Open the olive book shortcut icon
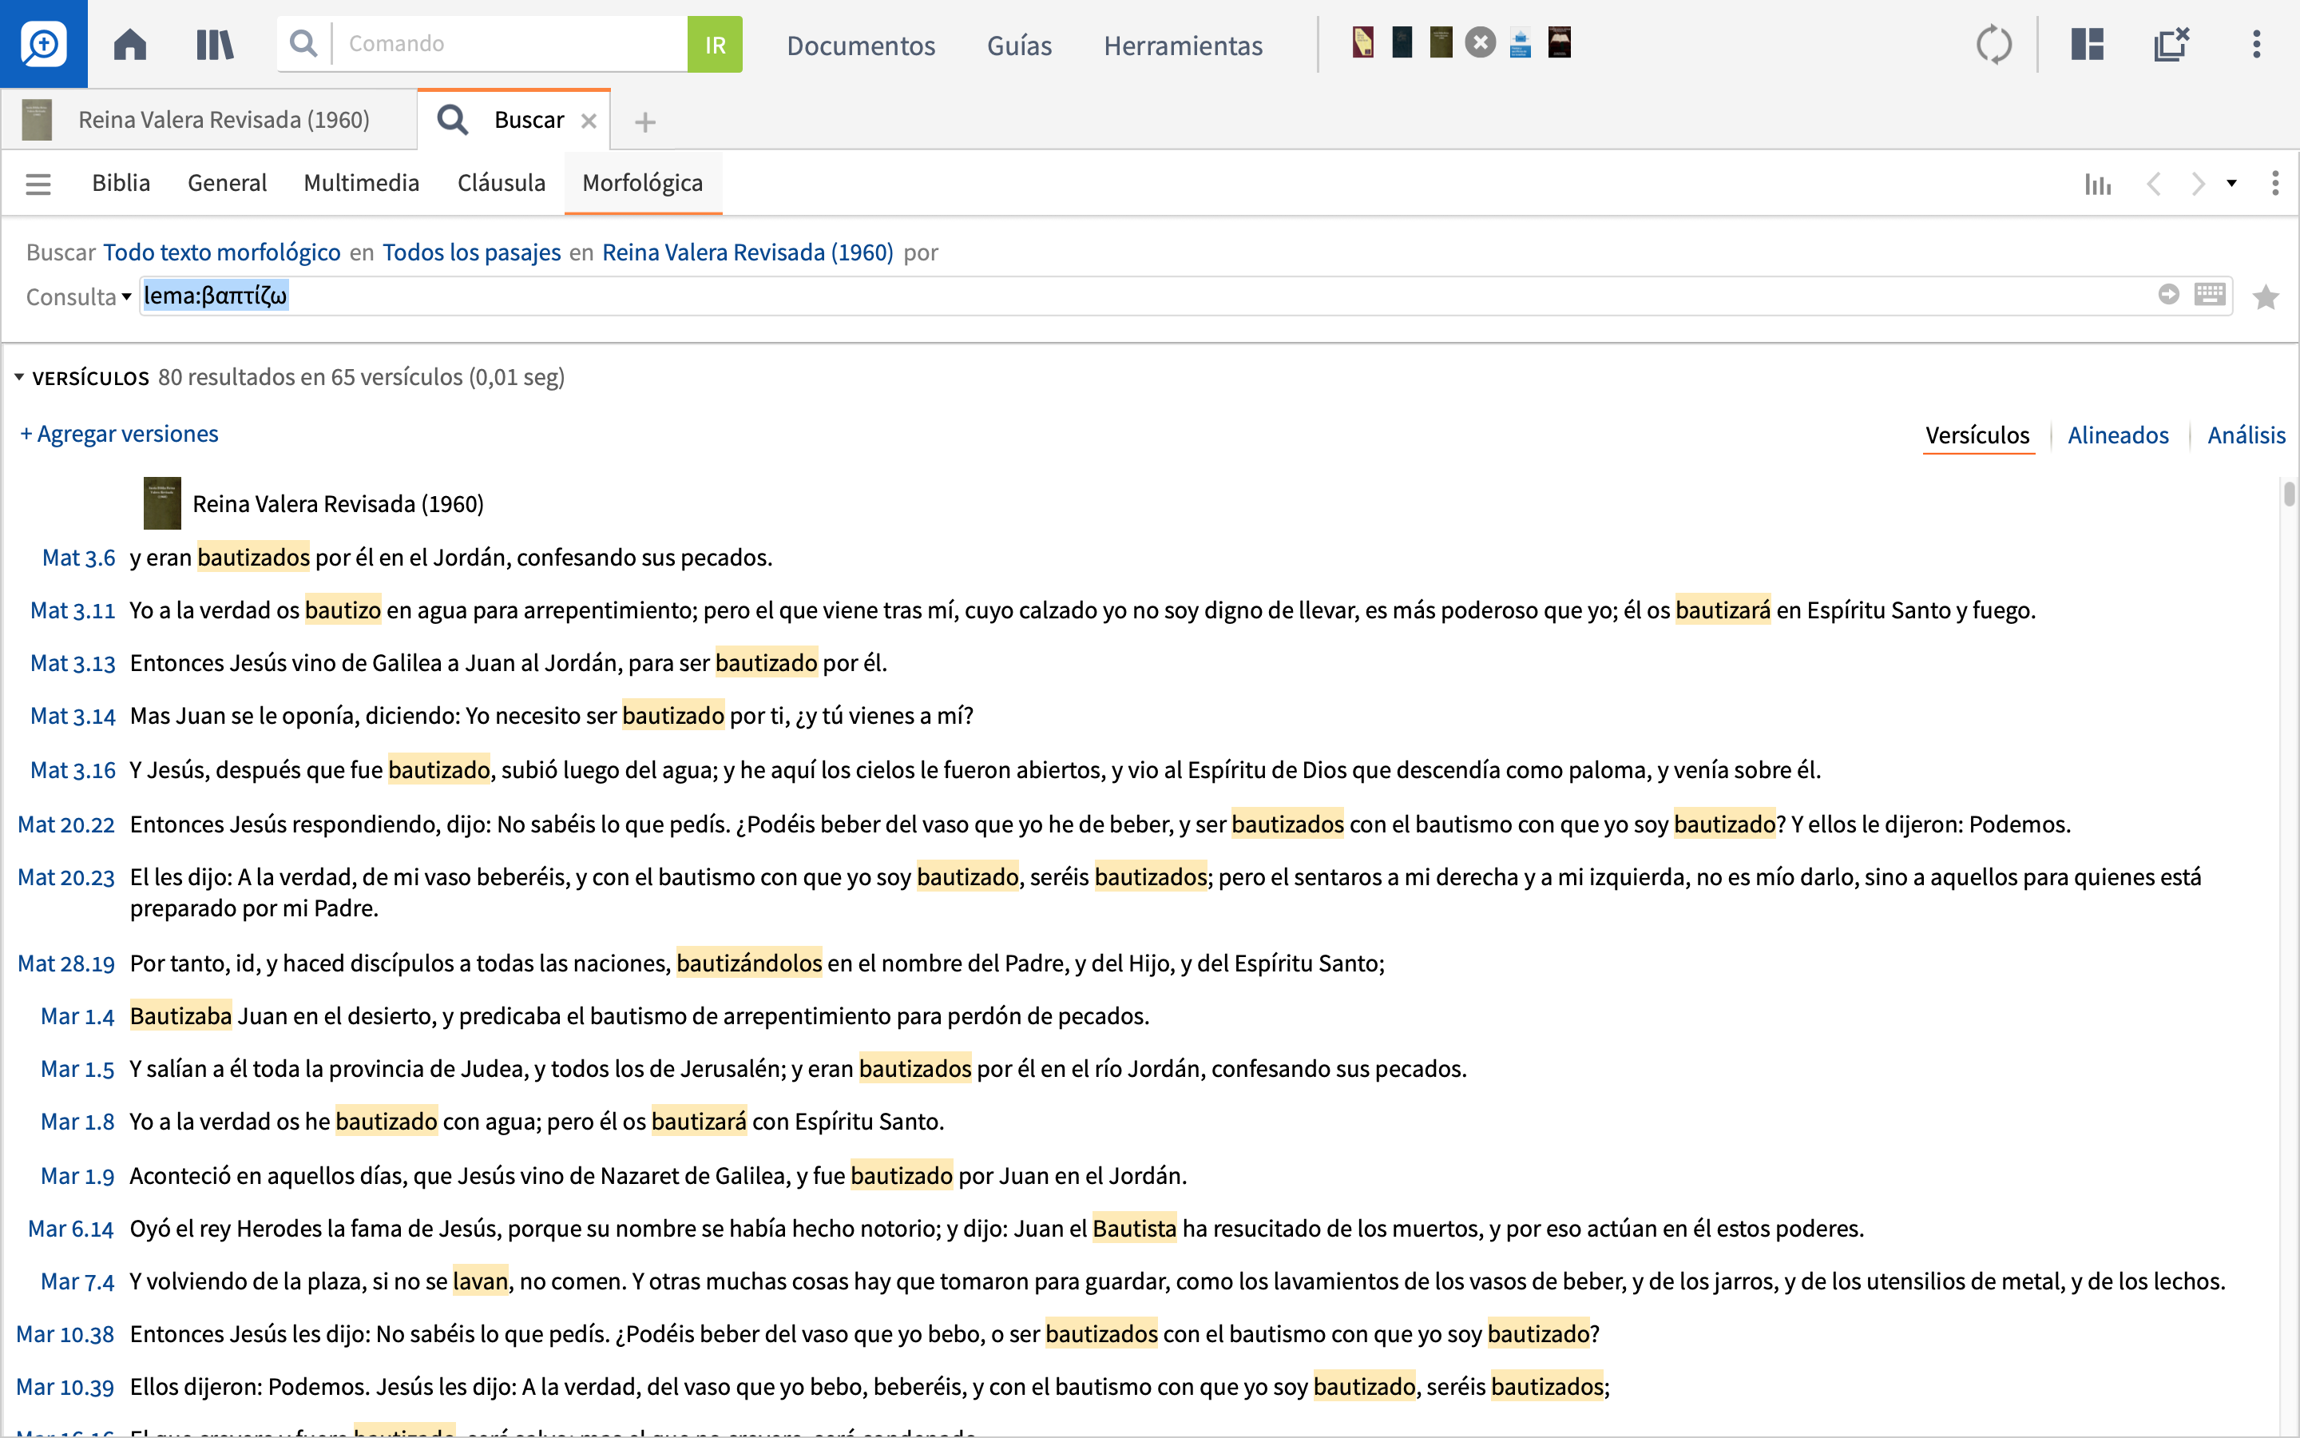The image size is (2300, 1438). tap(1441, 43)
